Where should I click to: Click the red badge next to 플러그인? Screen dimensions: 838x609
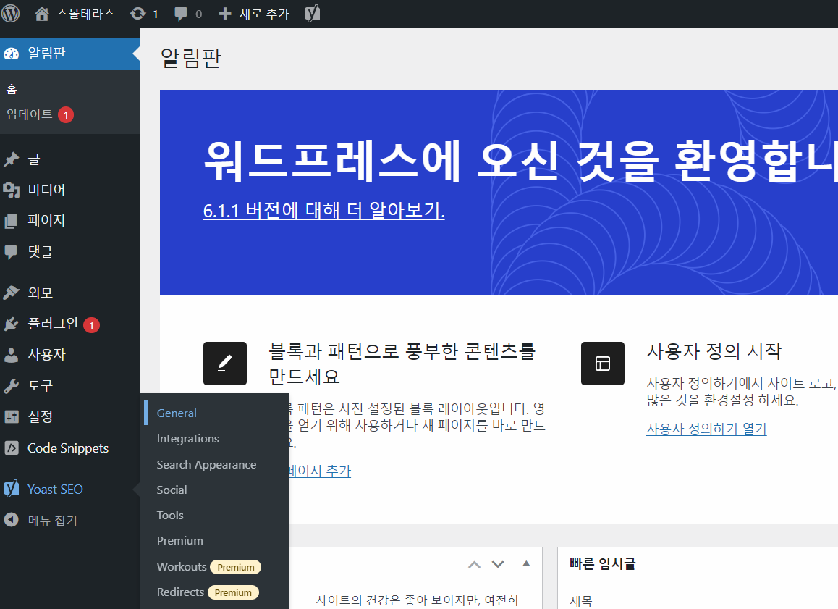pos(91,325)
